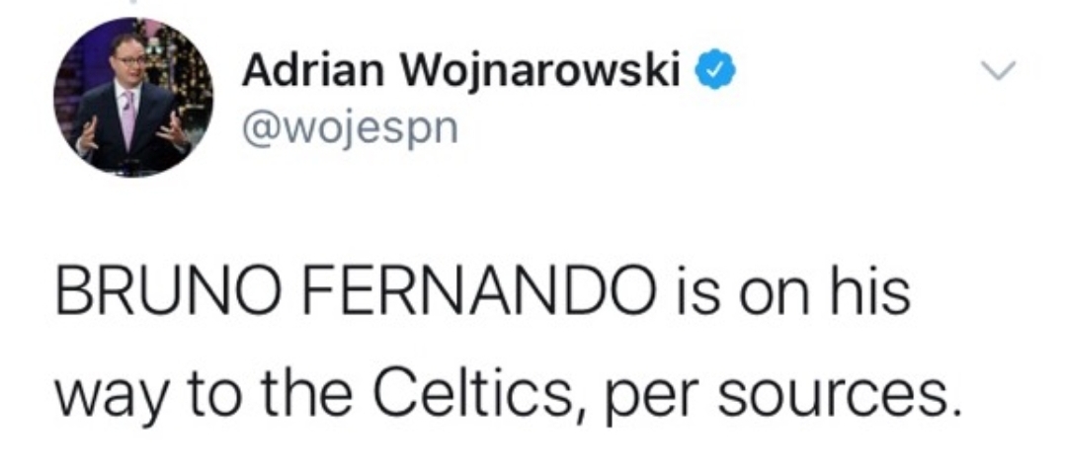Open the Adrian Wojnarowski display name link
Image resolution: width=1066 pixels, height=476 pixels.
(x=466, y=71)
